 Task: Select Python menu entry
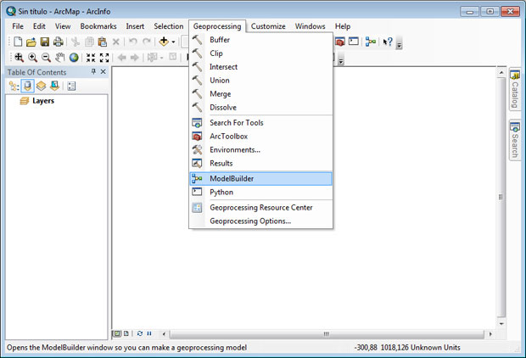(x=261, y=193)
